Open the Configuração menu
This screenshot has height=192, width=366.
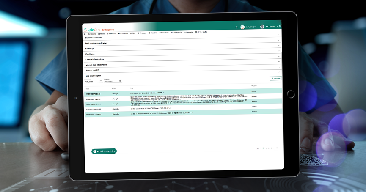pyautogui.click(x=176, y=33)
